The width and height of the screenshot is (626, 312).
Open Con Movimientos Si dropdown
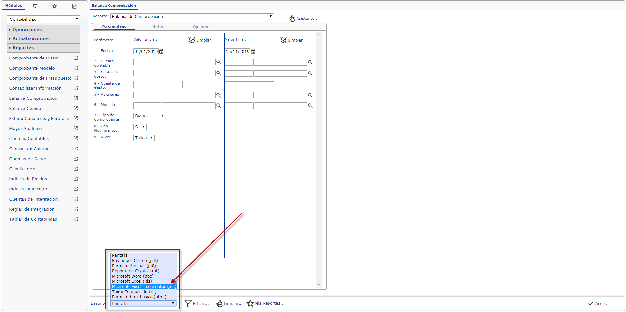[x=140, y=127]
